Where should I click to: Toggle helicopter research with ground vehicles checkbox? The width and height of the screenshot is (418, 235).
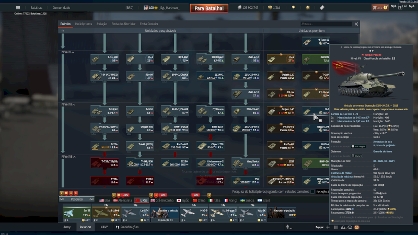pyautogui.click(x=312, y=192)
